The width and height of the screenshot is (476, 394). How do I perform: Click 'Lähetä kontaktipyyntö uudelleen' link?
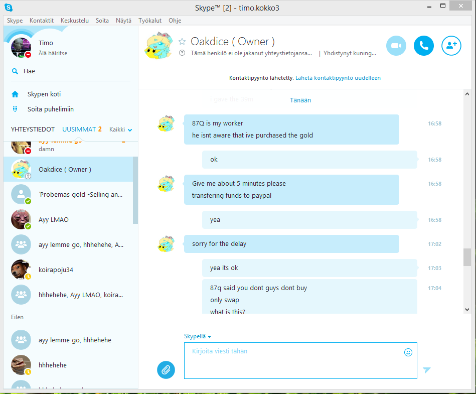pos(338,78)
